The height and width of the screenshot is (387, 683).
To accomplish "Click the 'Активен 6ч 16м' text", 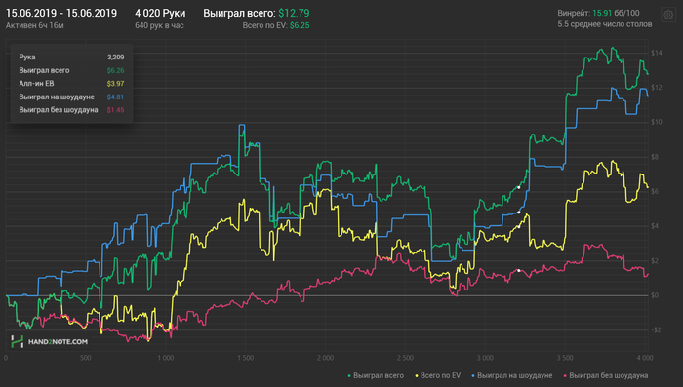I will click(x=35, y=25).
